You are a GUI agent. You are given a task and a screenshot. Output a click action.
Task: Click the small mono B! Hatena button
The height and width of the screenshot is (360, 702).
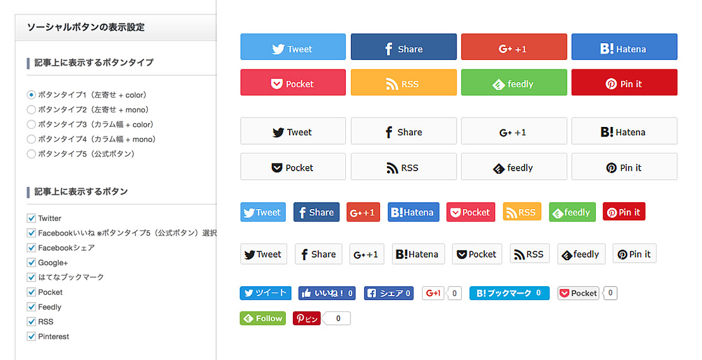[419, 254]
